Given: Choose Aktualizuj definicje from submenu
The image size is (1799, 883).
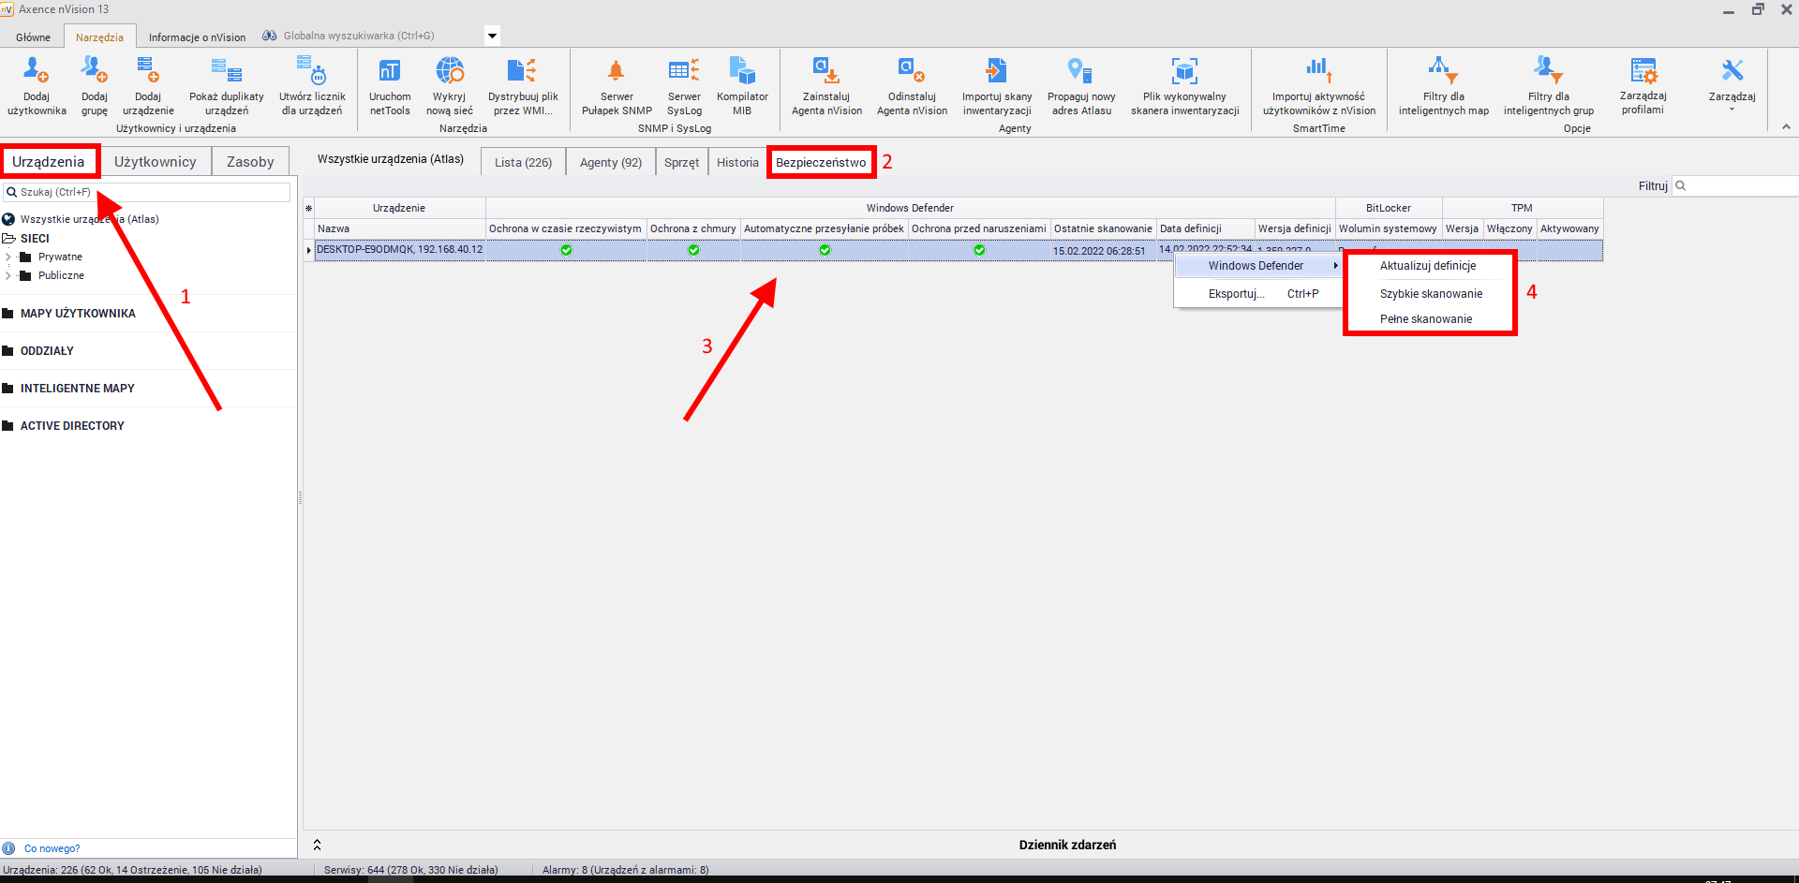Looking at the screenshot, I should point(1427,266).
